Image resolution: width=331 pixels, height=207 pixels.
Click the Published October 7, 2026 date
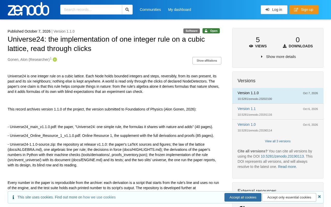click(29, 31)
